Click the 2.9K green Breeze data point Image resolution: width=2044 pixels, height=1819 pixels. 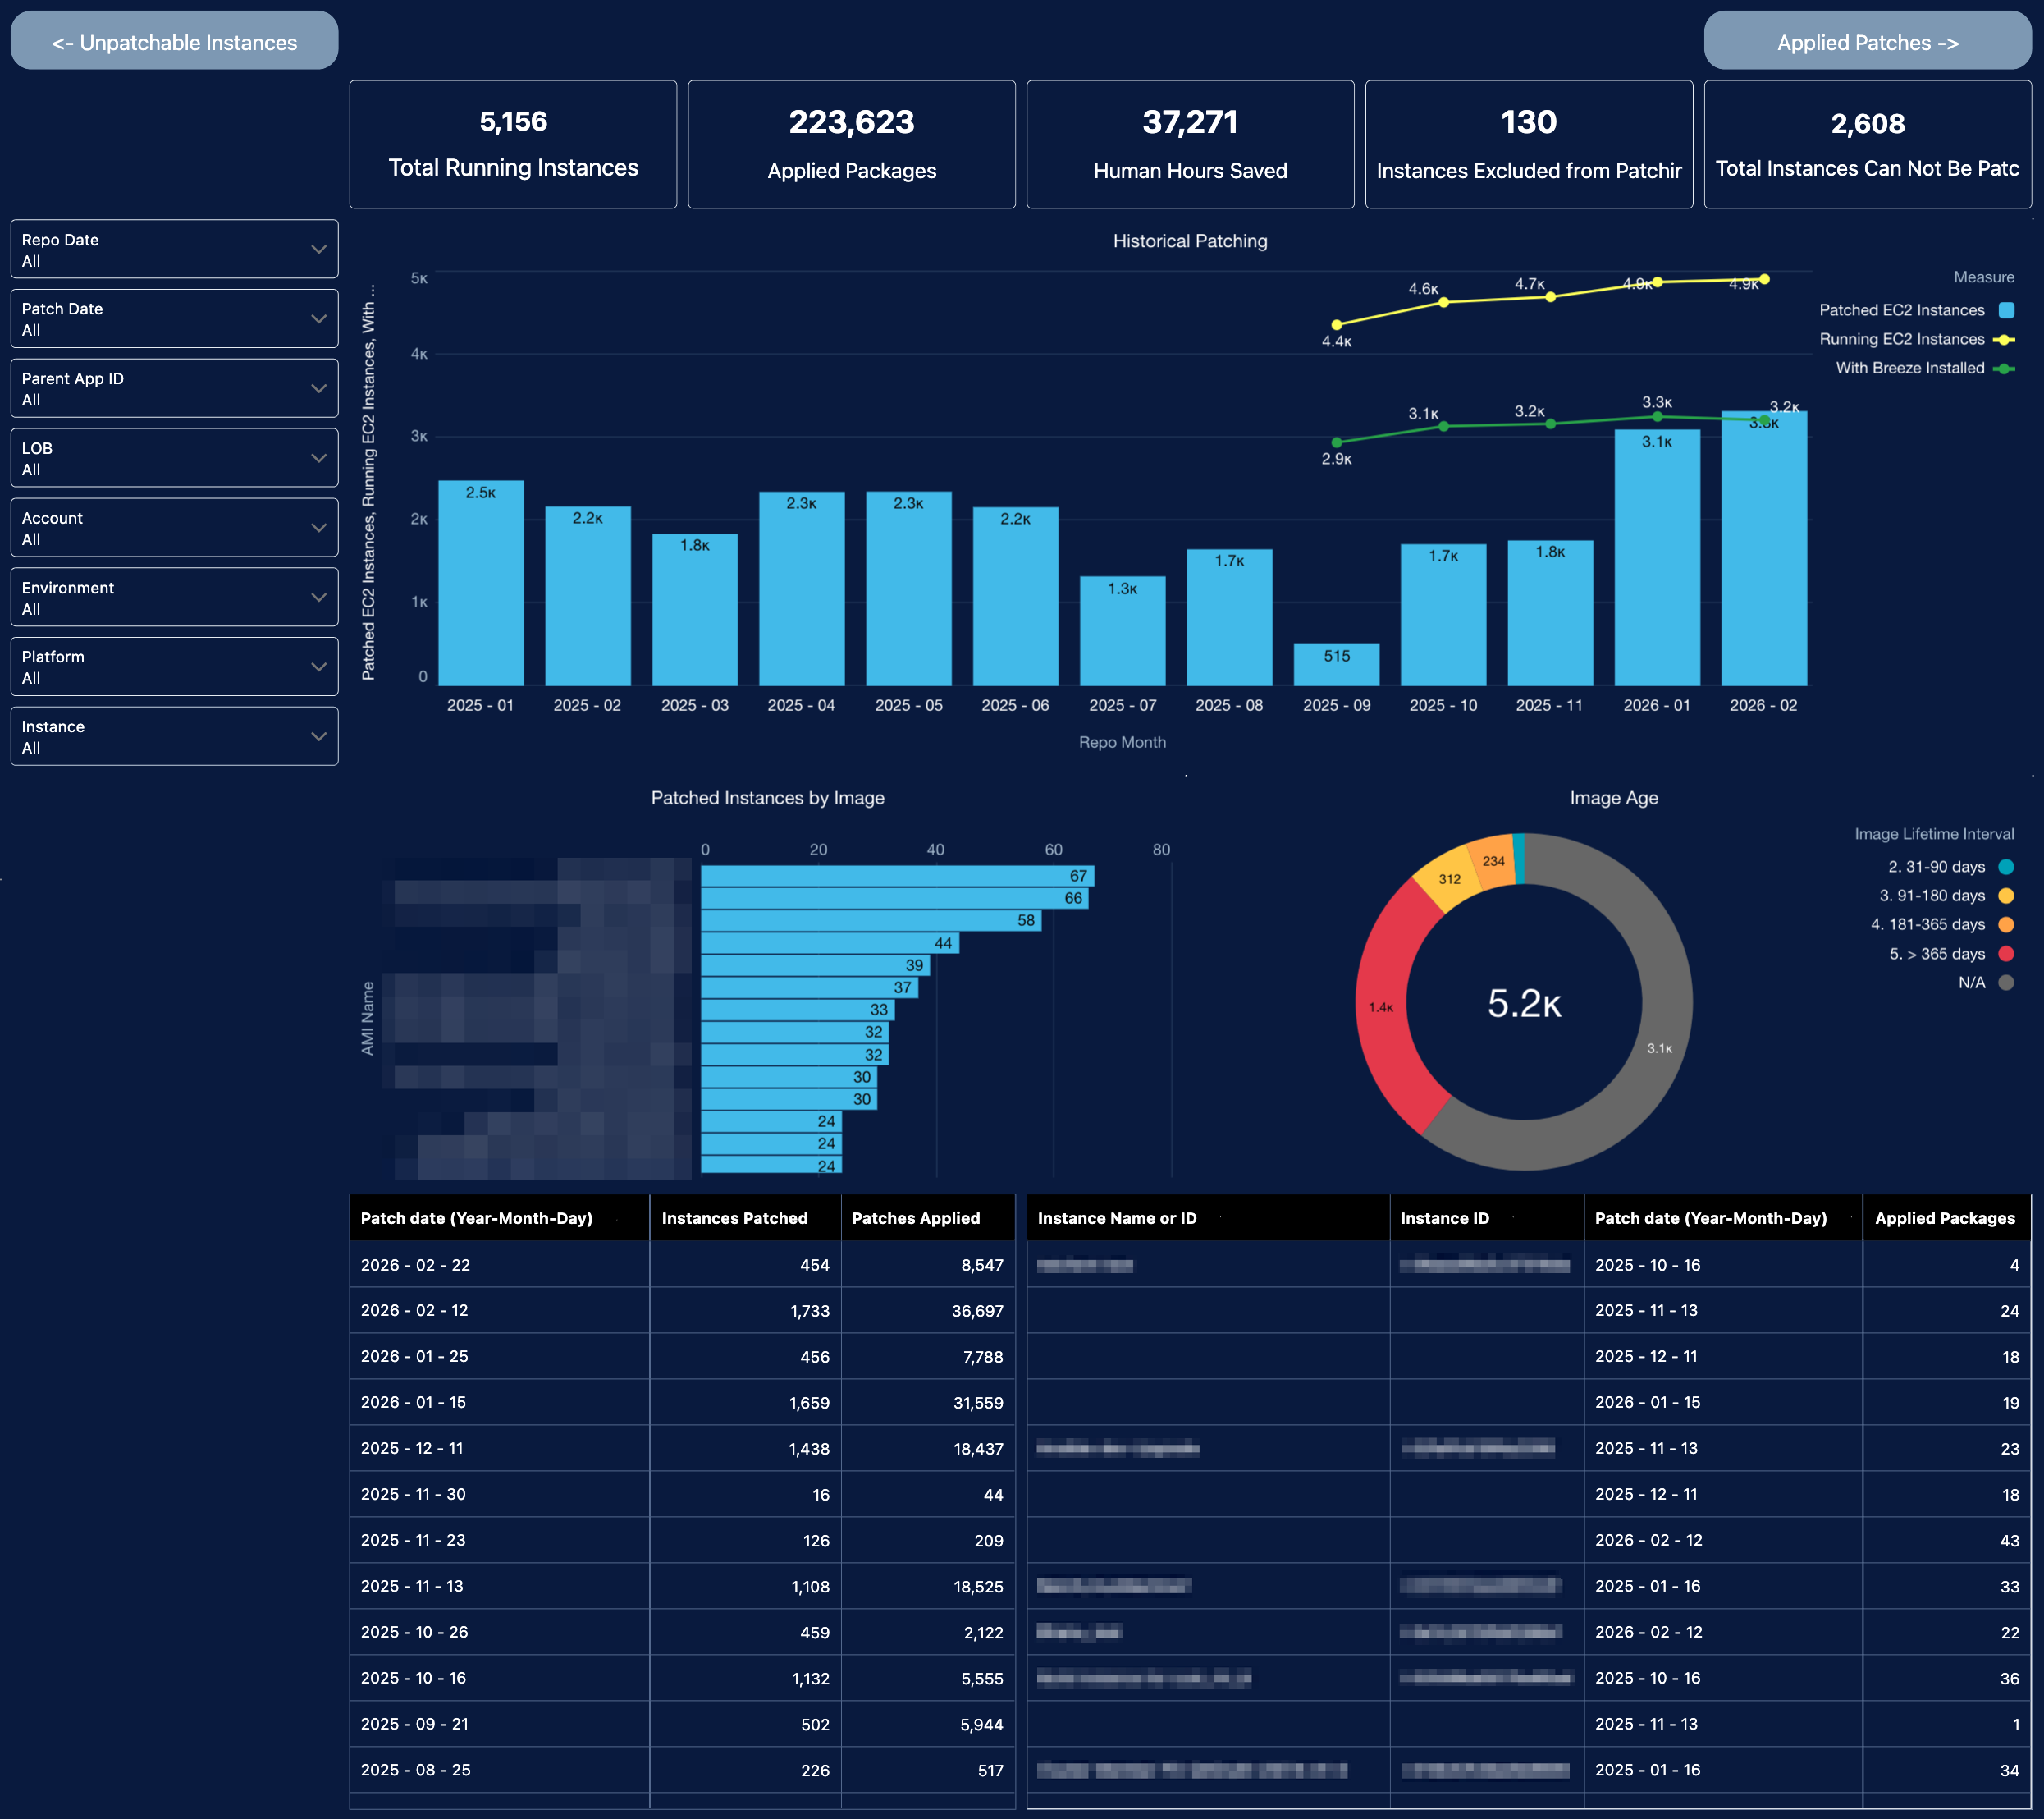click(x=1337, y=442)
